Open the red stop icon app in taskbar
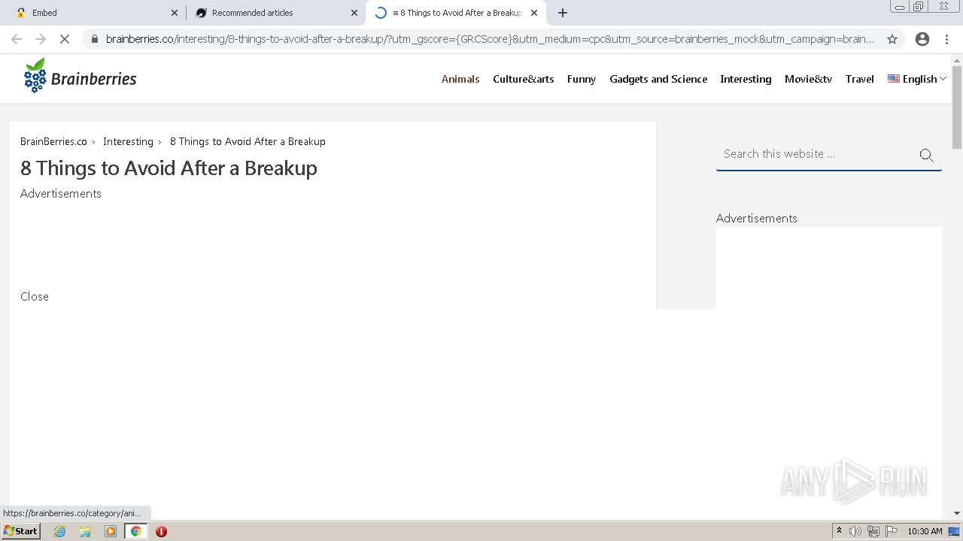The height and width of the screenshot is (541, 963). (x=161, y=531)
